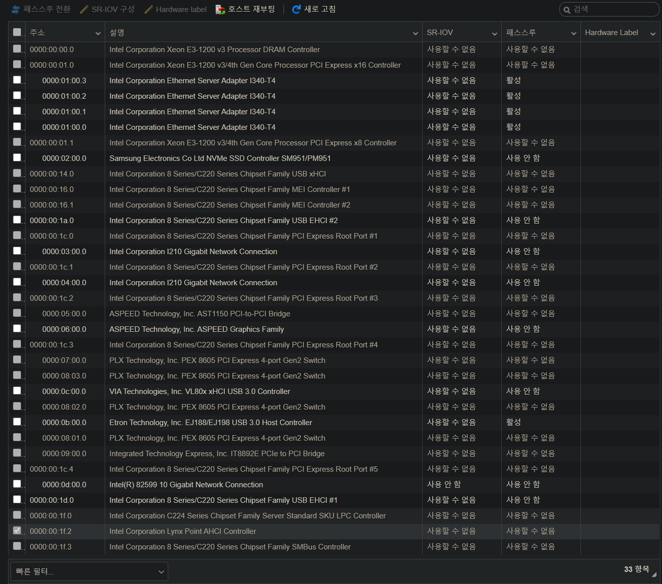This screenshot has height=584, width=662.
Task: Click the C224 LPC Controller description
Action: click(x=247, y=516)
